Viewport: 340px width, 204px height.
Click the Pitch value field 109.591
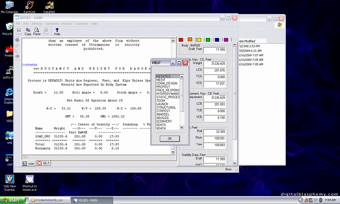pos(215,138)
